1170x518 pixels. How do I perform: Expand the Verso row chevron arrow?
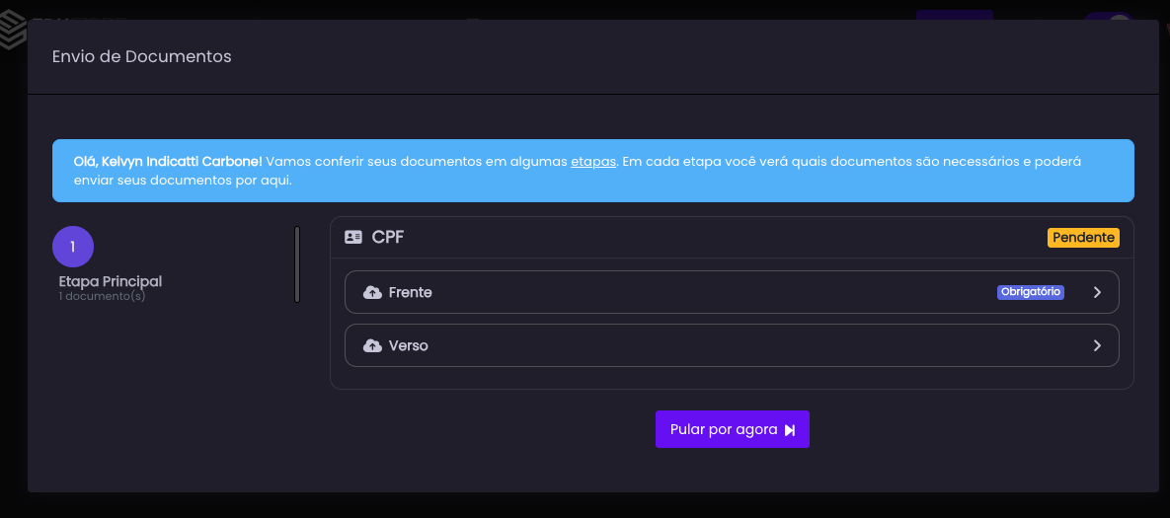click(x=1097, y=346)
